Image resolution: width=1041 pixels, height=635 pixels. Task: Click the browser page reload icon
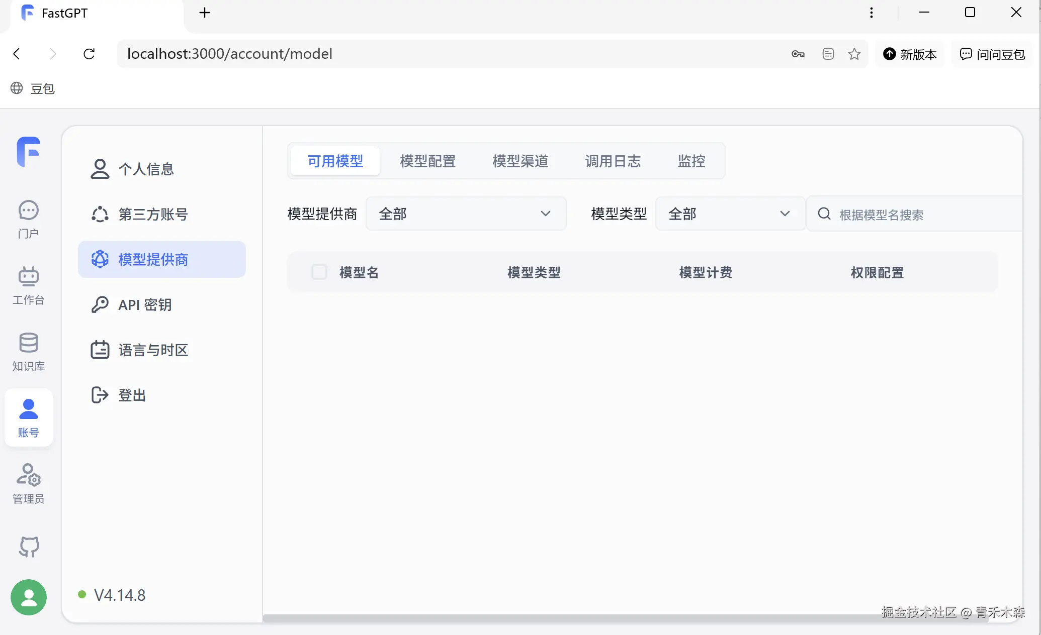click(x=89, y=54)
